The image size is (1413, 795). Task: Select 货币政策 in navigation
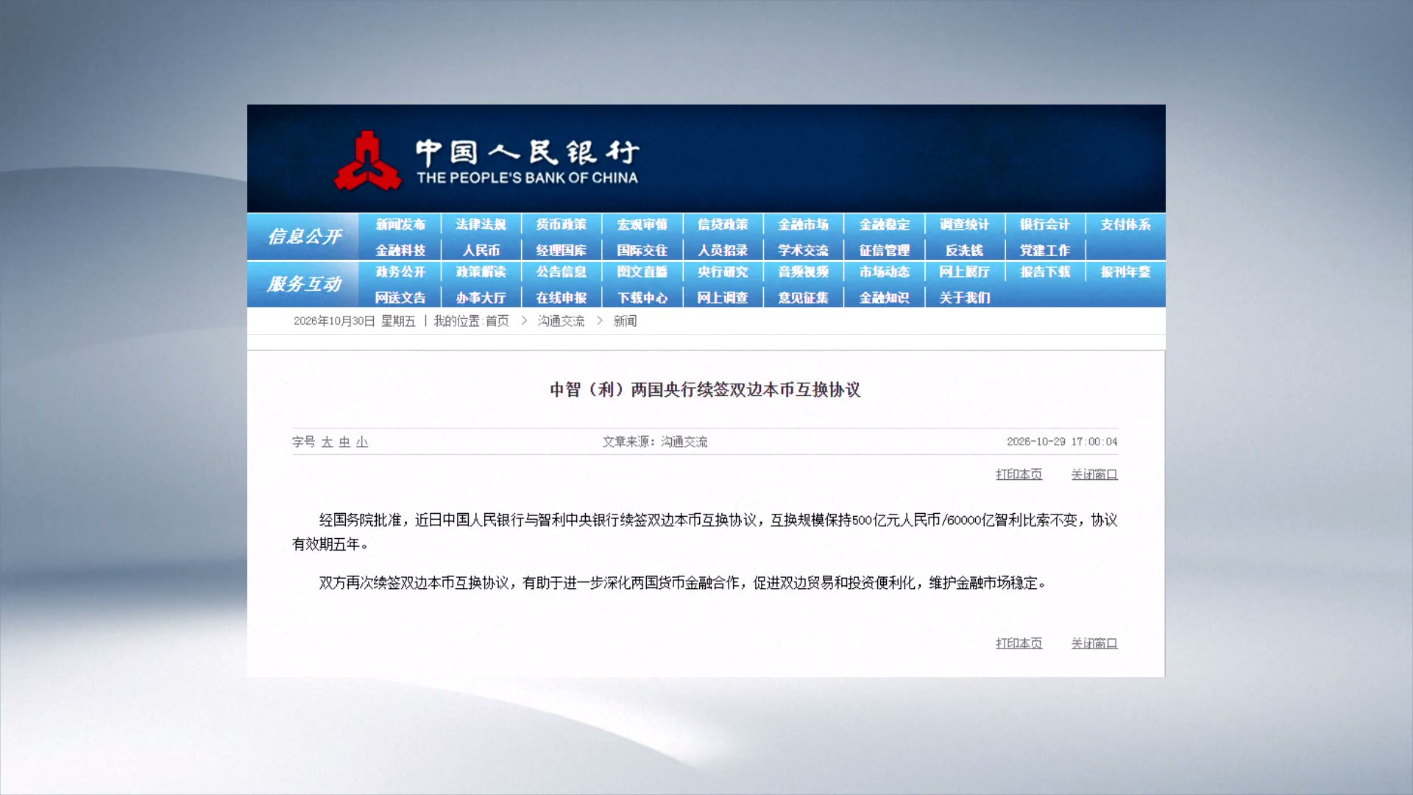click(562, 225)
